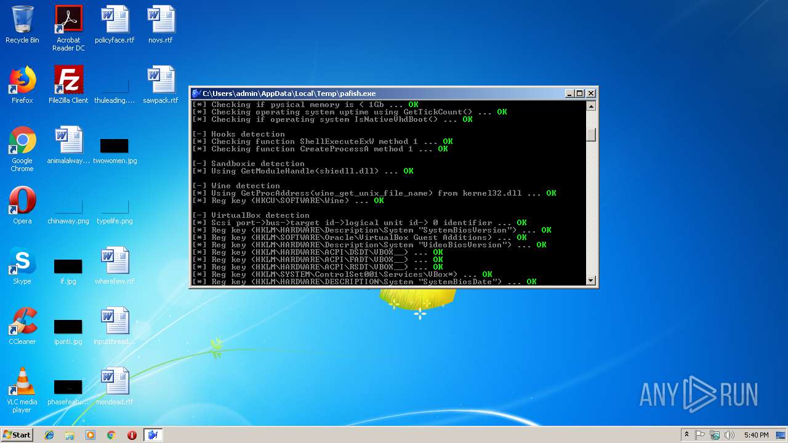Open network status tray icon

point(715,435)
